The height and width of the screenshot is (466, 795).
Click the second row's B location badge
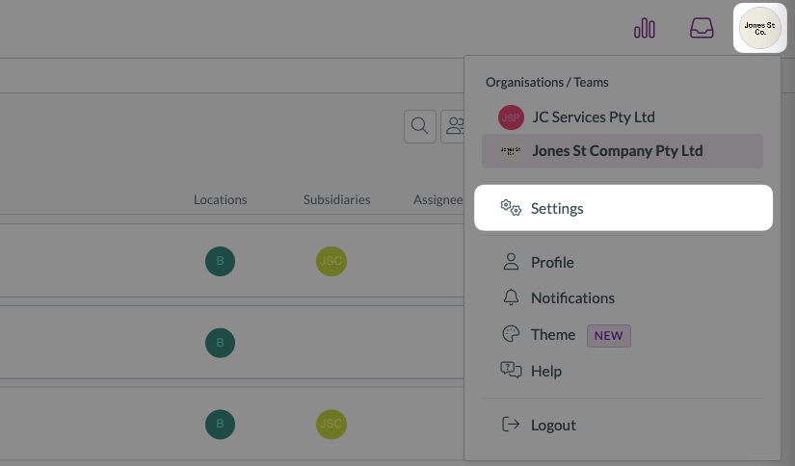(x=220, y=343)
